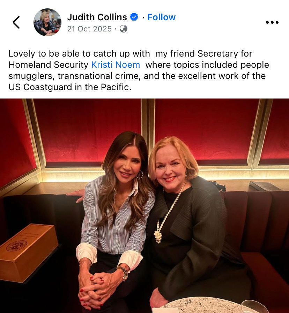Click the hoop earring in the photo
This screenshot has width=289, height=313.
click(140, 175)
